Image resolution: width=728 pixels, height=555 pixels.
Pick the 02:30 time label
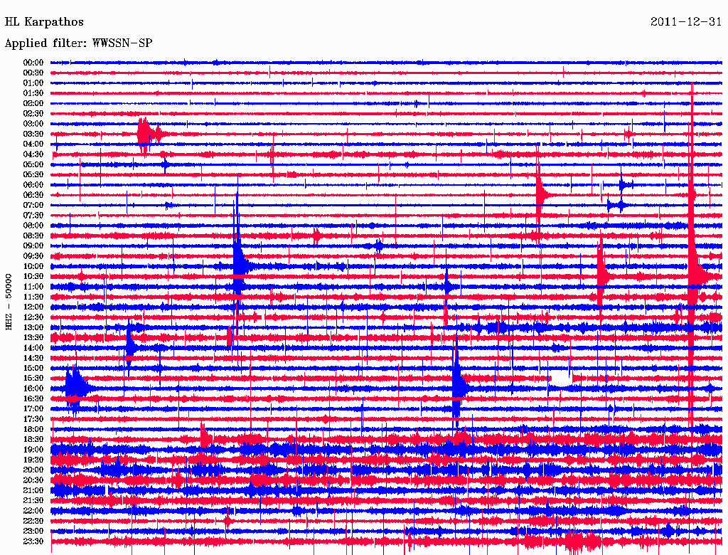33,113
